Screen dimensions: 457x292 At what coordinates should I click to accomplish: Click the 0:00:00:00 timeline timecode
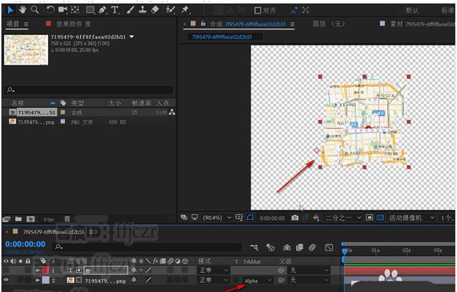tap(25, 245)
